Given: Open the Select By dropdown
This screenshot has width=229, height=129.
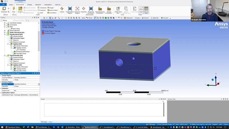Looking at the screenshot, I should [x=155, y=18].
